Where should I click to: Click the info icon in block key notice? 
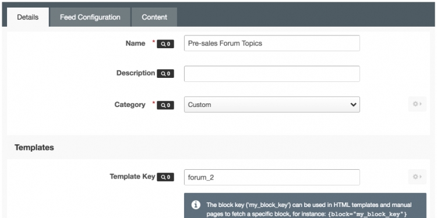(x=196, y=205)
